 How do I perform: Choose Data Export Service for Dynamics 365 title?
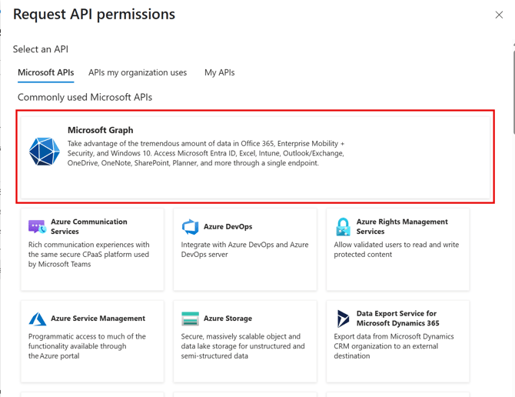point(397,318)
